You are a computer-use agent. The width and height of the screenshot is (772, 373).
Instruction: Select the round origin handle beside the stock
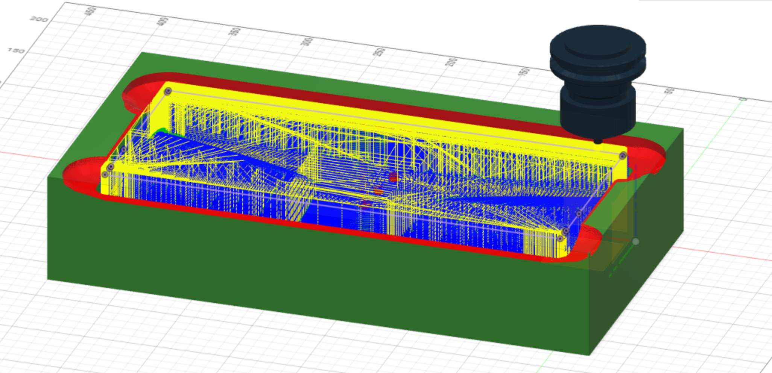coord(635,241)
